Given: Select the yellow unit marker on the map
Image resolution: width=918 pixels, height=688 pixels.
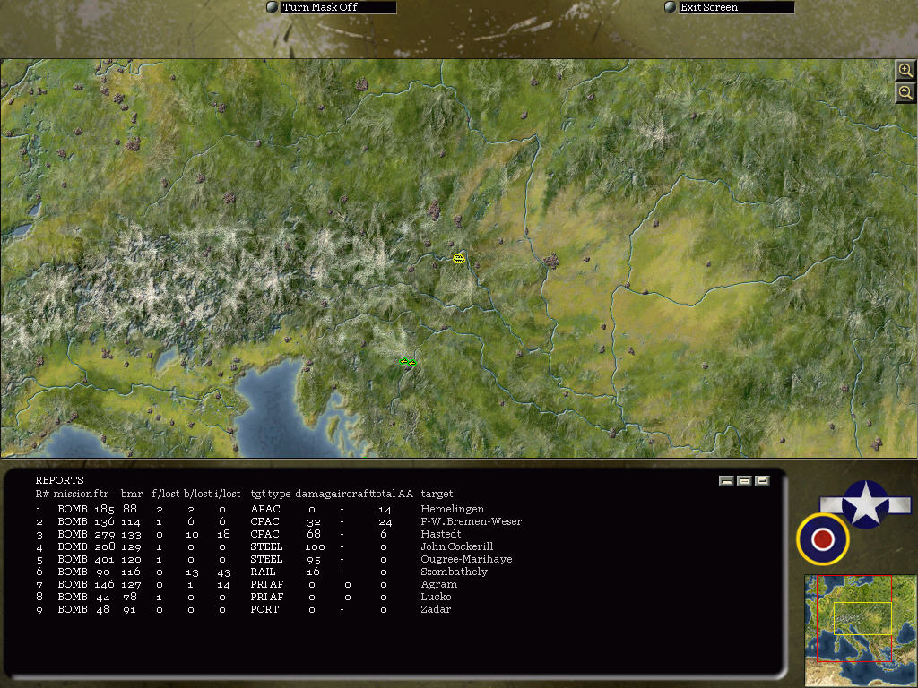Looking at the screenshot, I should coord(459,259).
